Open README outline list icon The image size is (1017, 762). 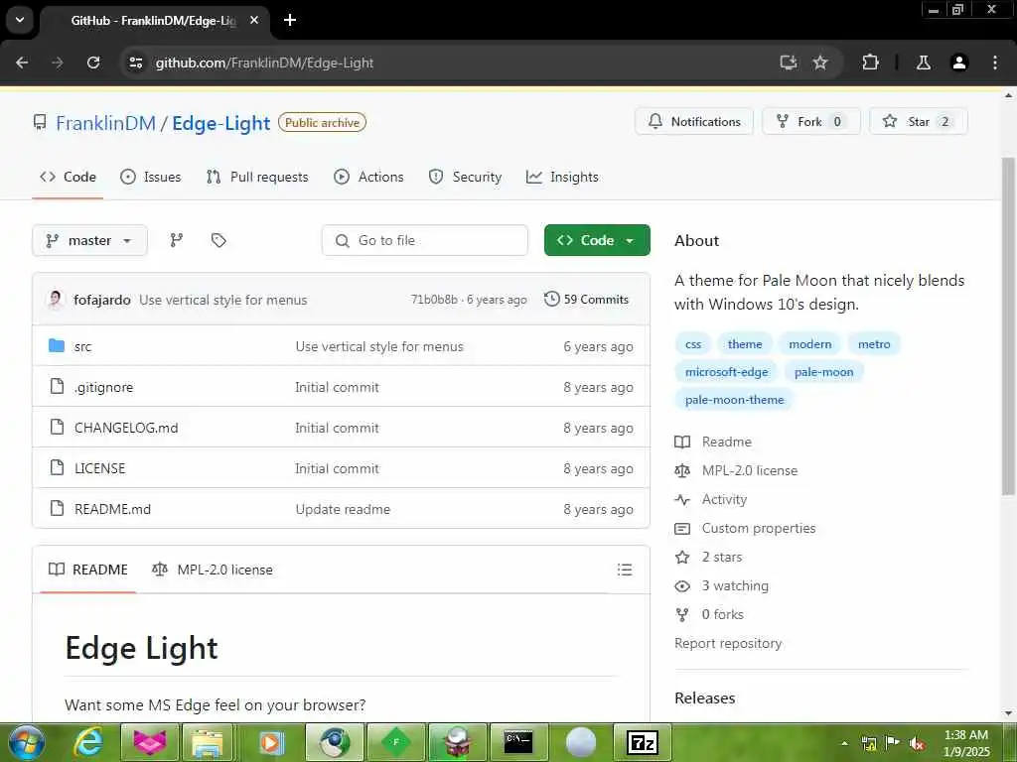click(x=625, y=570)
